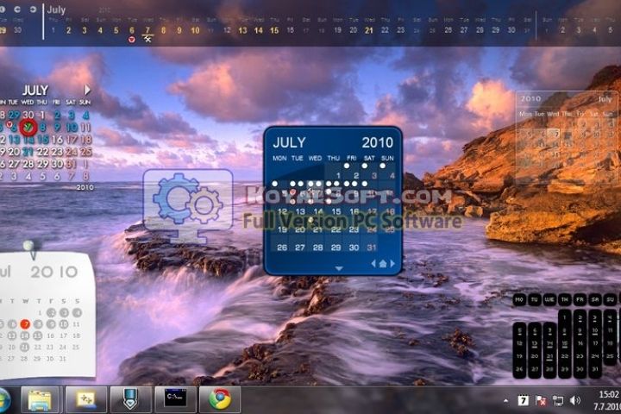The image size is (621, 414).
Task: Select day 31 in the blue calendar
Action: pos(372,248)
